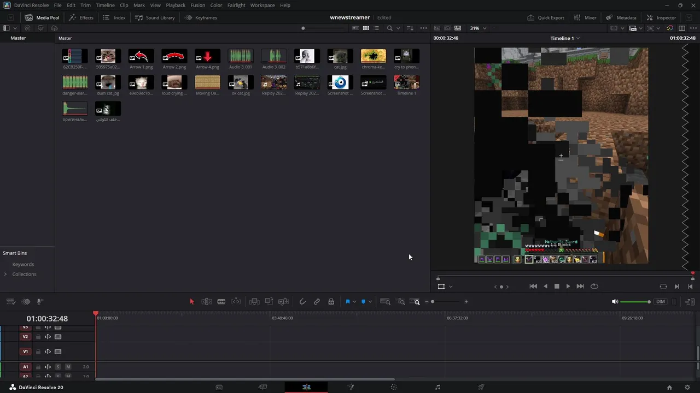
Task: Switch media pool to thumbnail grid view
Action: click(366, 28)
